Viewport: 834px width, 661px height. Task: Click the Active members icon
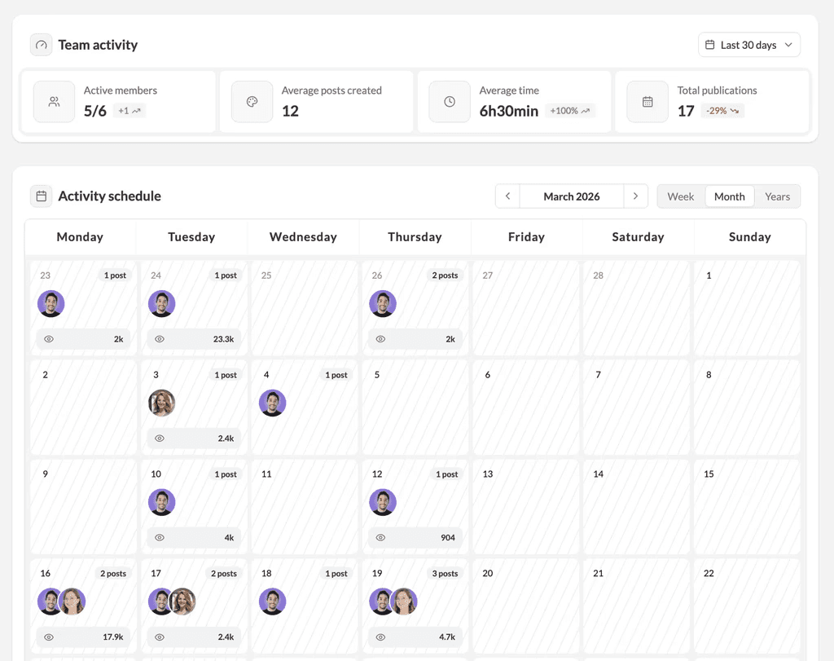pos(54,101)
